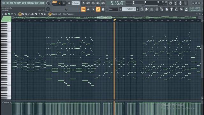Toggle wait for input before recording
This screenshot has height=115, width=204.
88,3
